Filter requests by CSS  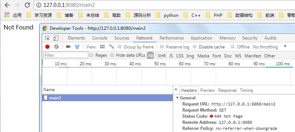pyautogui.click(x=180, y=56)
